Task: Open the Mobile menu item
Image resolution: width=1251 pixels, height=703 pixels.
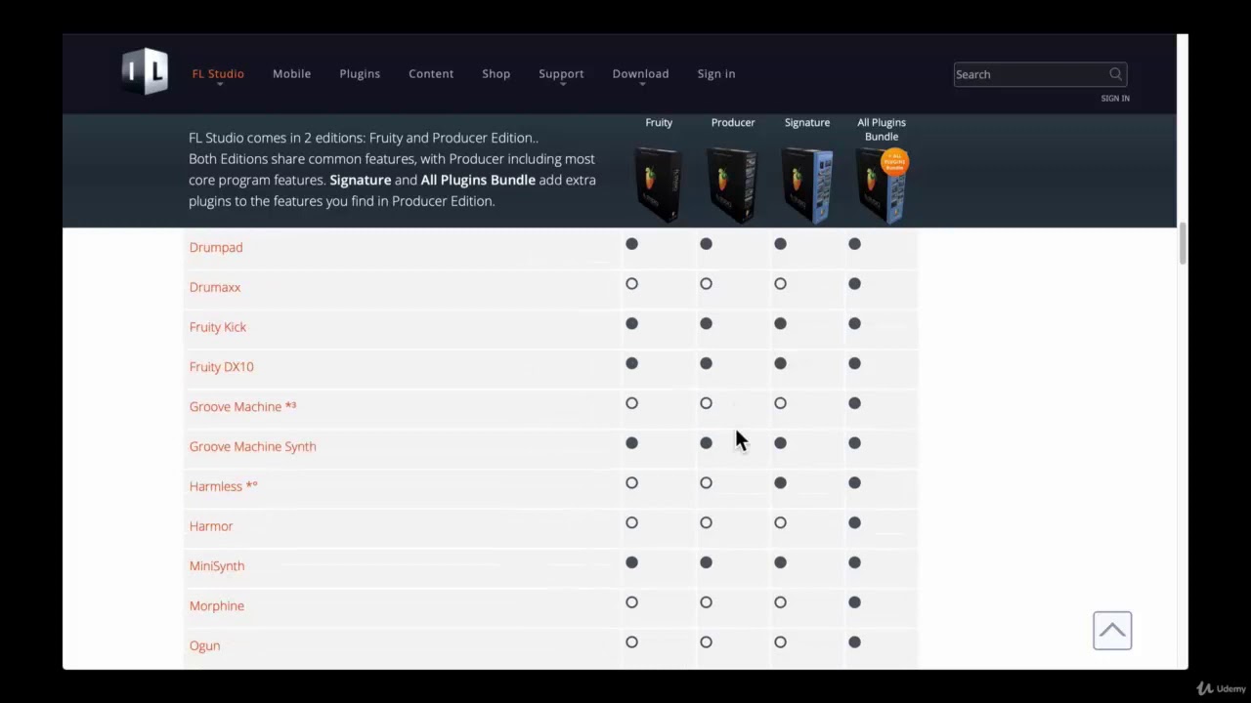Action: tap(291, 73)
